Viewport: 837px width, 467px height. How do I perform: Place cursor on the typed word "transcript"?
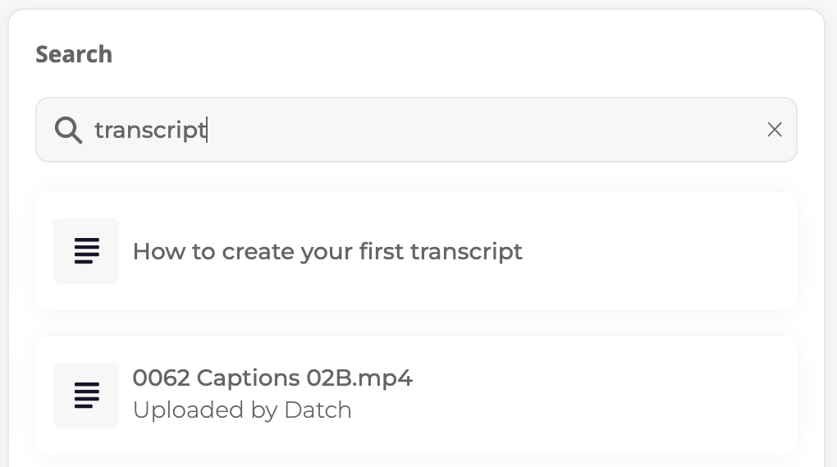(150, 130)
